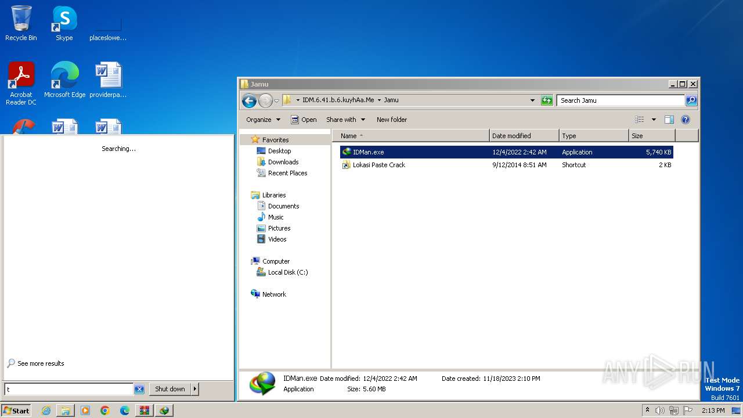Screen dimensions: 743x418
Task: Open Windows Media Player from taskbar
Action: [85, 410]
